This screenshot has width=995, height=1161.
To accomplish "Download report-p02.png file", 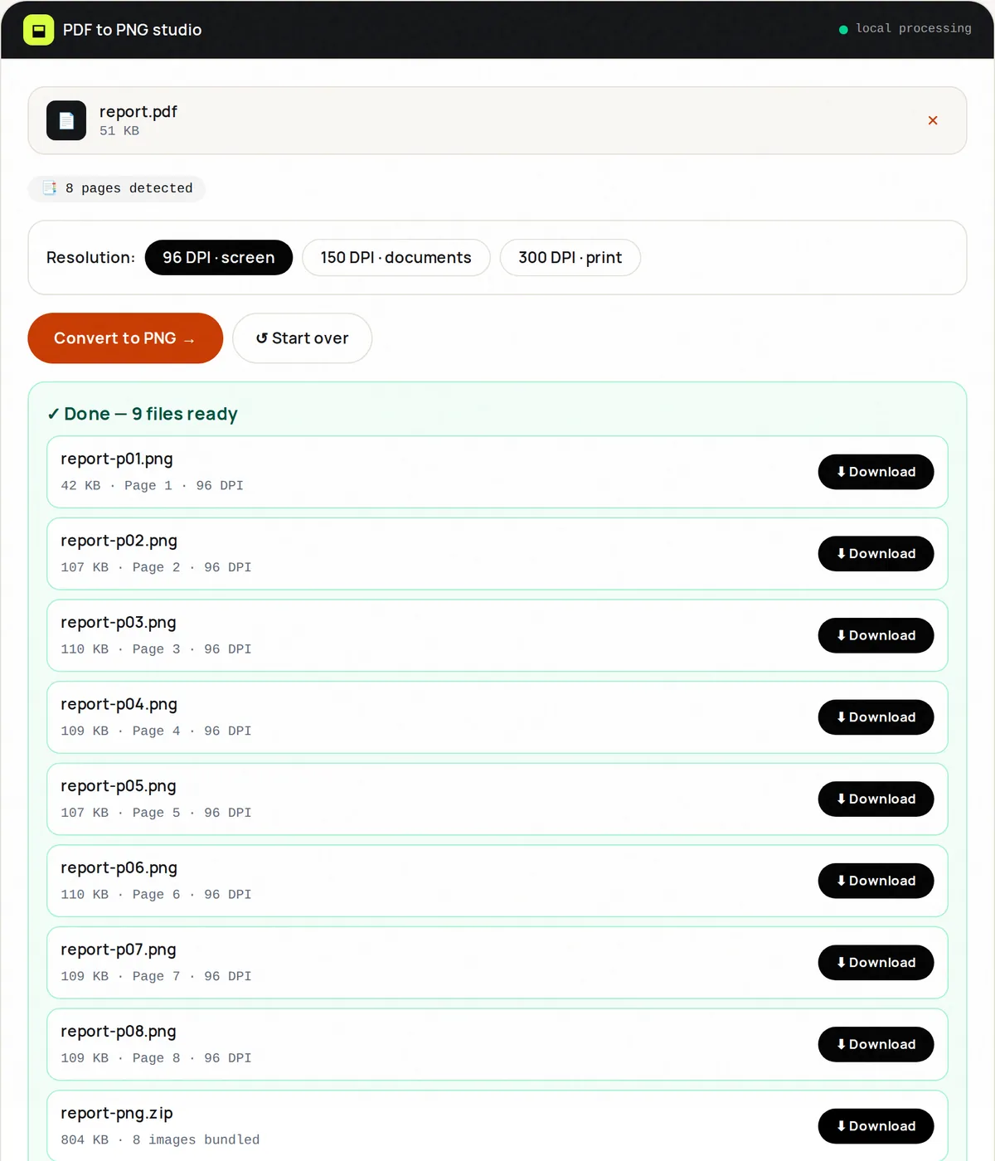I will 876,554.
